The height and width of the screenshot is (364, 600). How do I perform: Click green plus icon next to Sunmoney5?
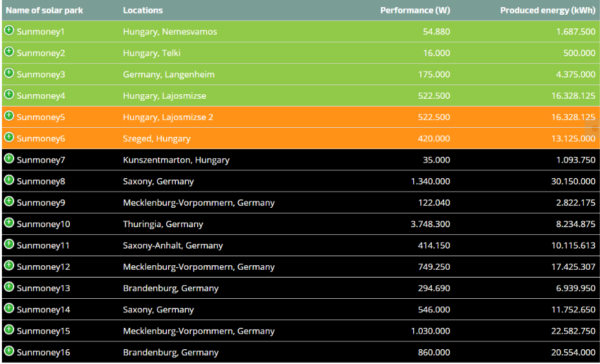click(9, 116)
